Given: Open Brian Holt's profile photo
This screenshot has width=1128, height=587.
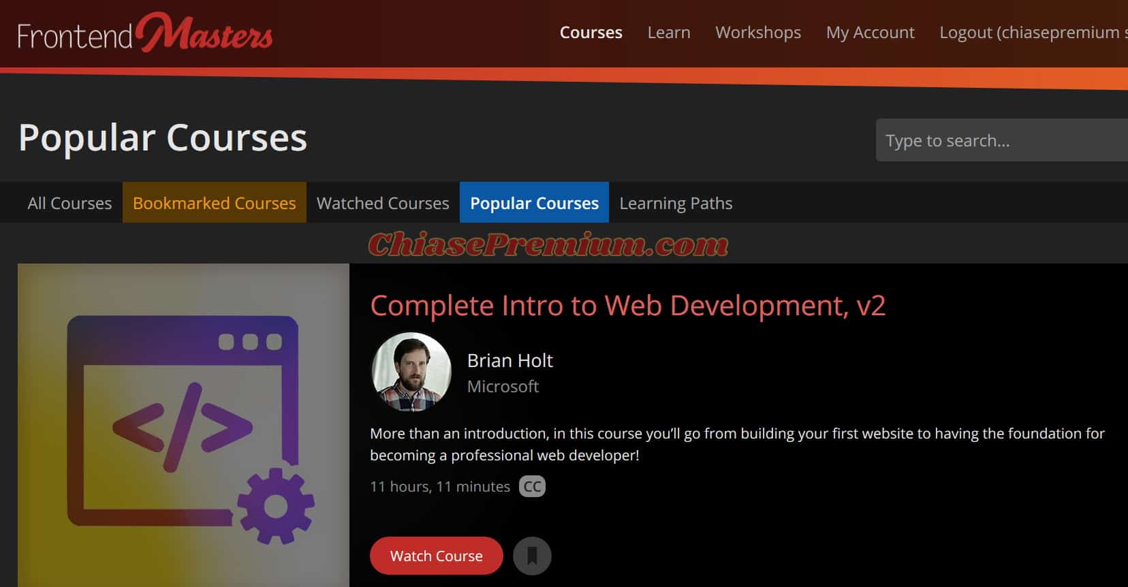Looking at the screenshot, I should click(411, 372).
